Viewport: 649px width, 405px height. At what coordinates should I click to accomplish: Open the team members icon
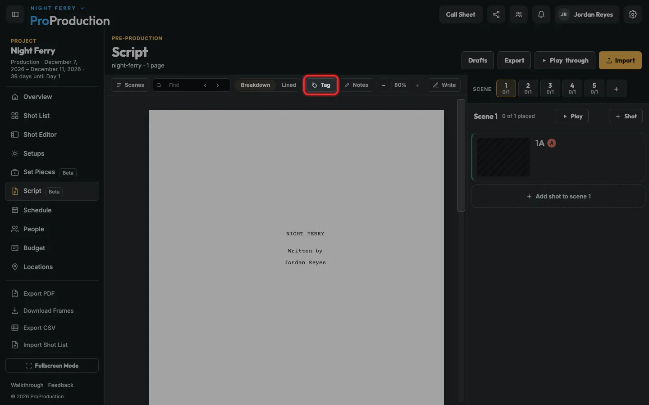pos(519,14)
